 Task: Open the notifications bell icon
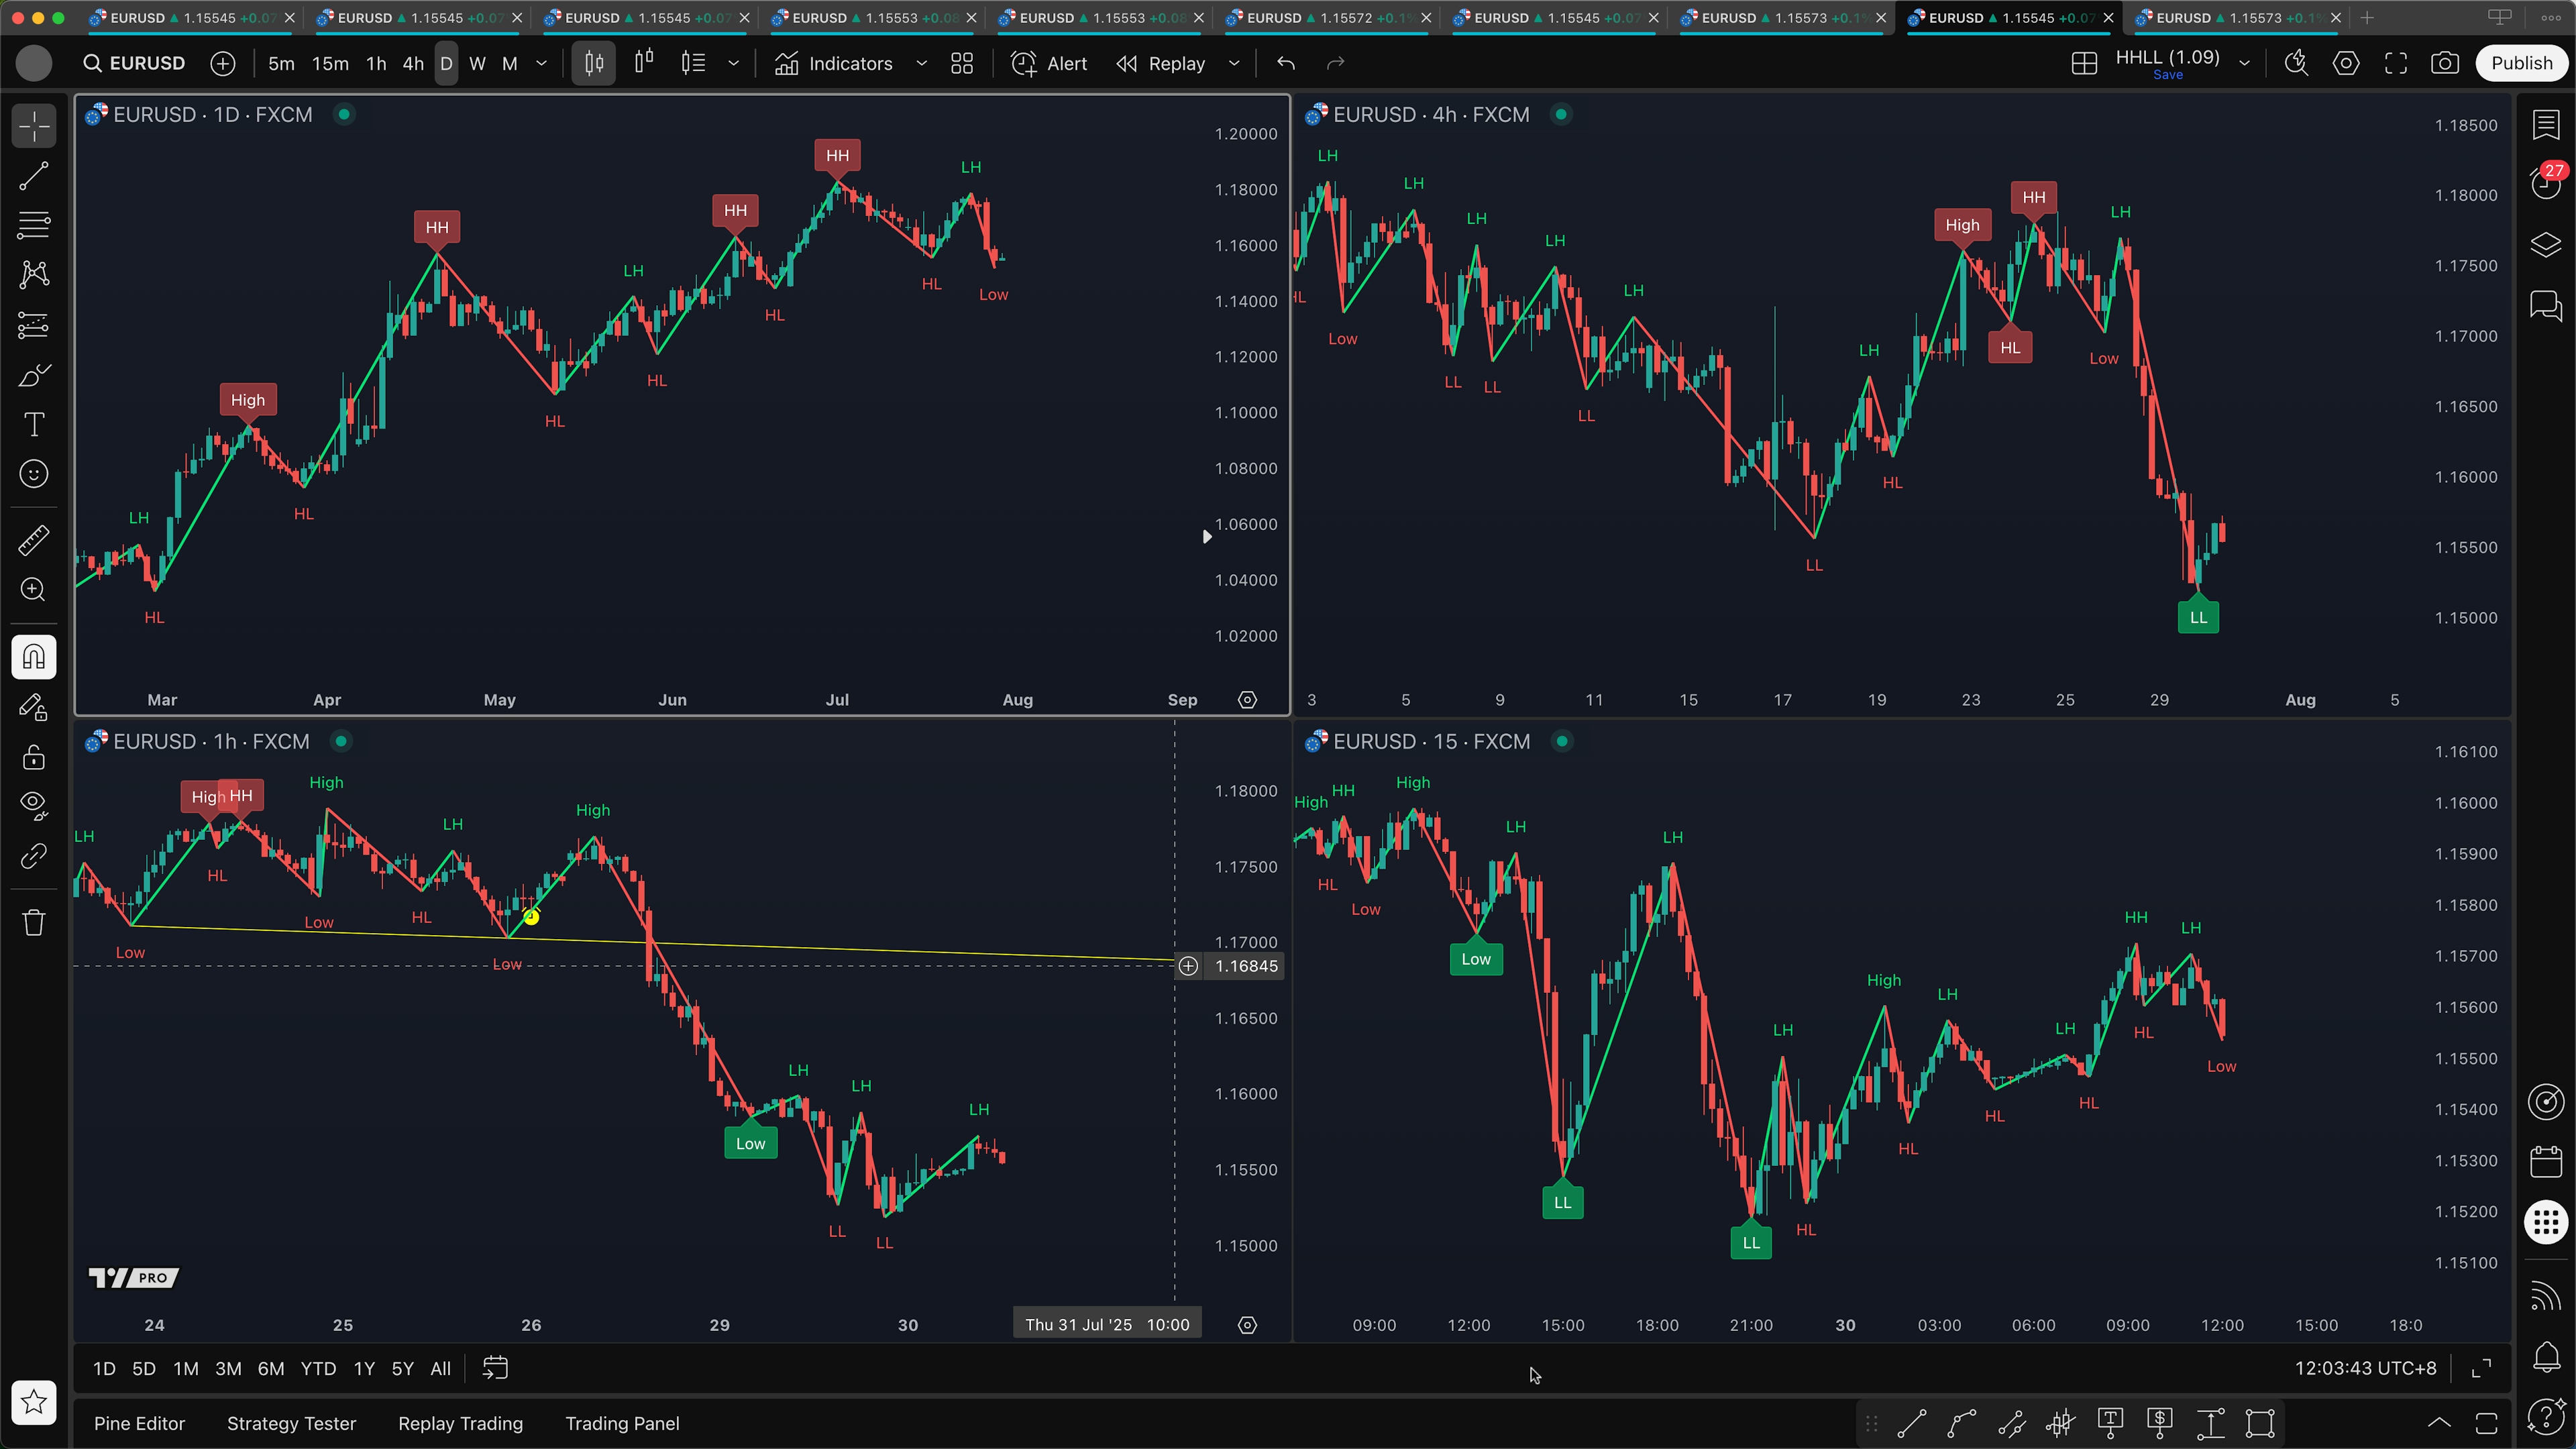(2546, 1357)
